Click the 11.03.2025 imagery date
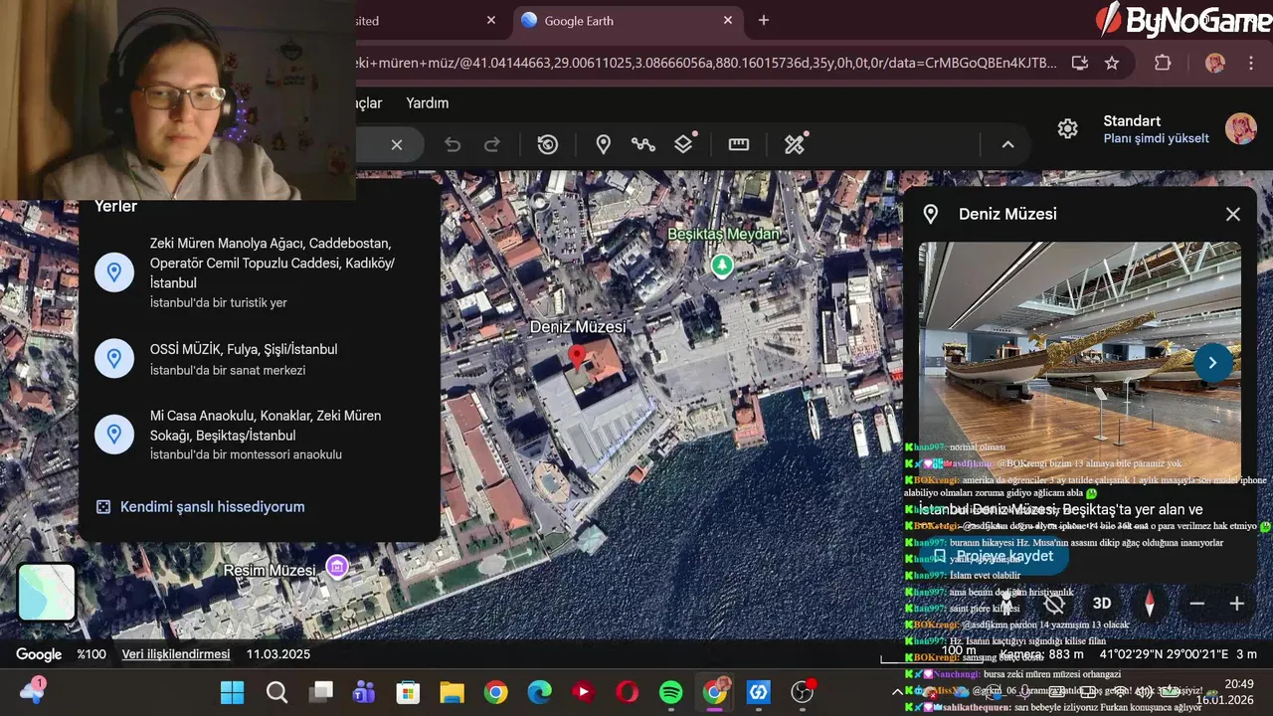The width and height of the screenshot is (1273, 716). 278,654
